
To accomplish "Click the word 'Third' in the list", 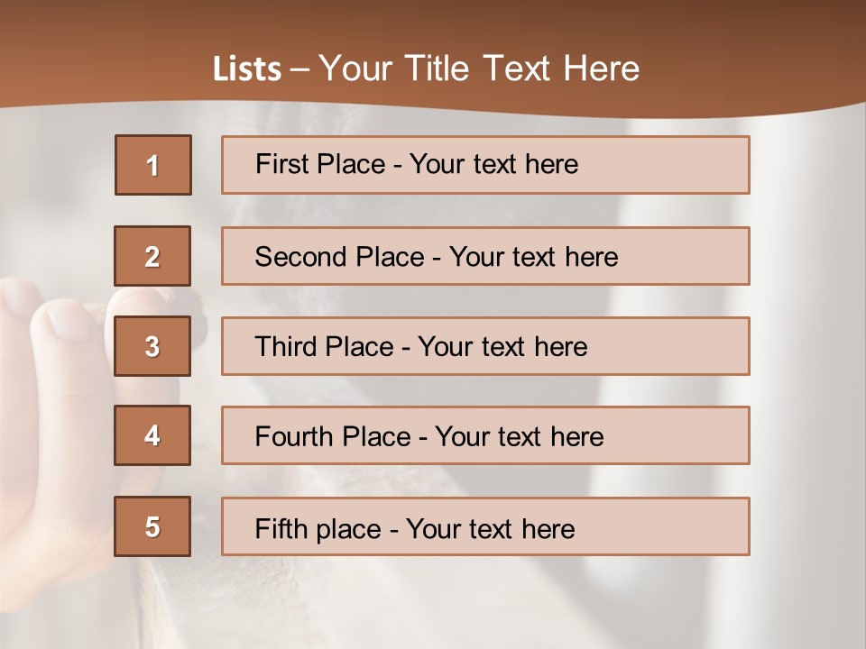I will (285, 346).
